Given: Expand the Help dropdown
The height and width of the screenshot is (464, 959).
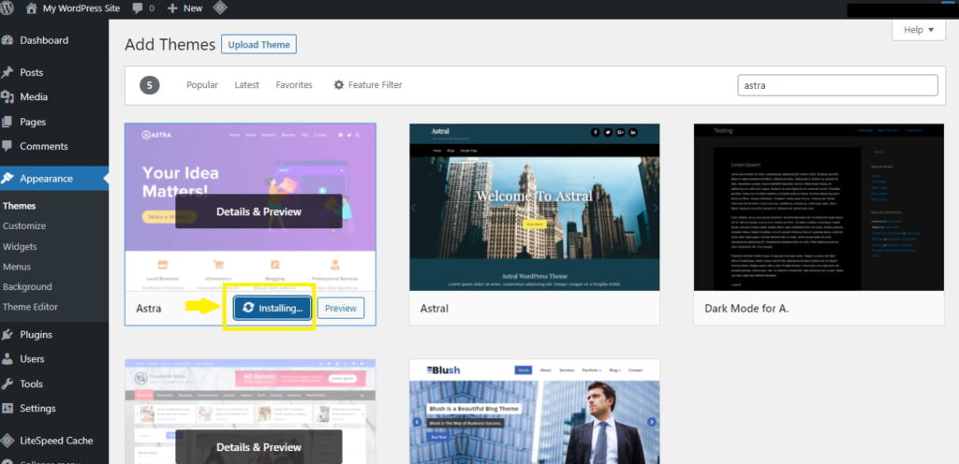Looking at the screenshot, I should (x=919, y=29).
